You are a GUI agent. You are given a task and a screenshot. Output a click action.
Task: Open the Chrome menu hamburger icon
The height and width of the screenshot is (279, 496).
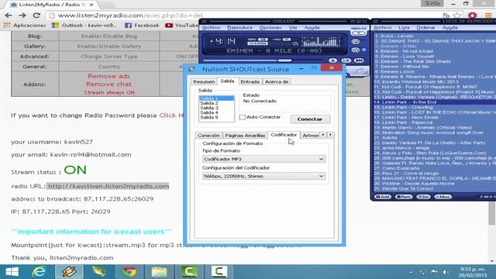tap(488, 15)
